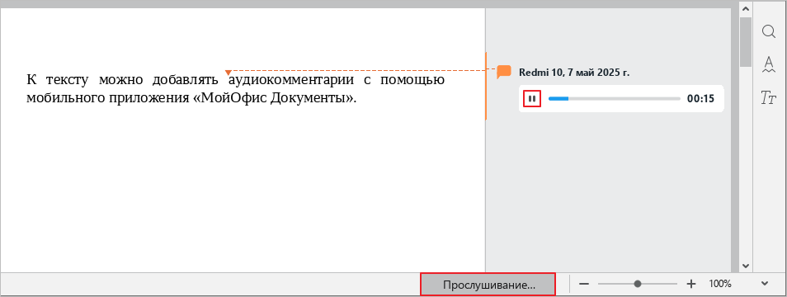
Task: Zoom in with the plus icon
Action: (x=691, y=284)
